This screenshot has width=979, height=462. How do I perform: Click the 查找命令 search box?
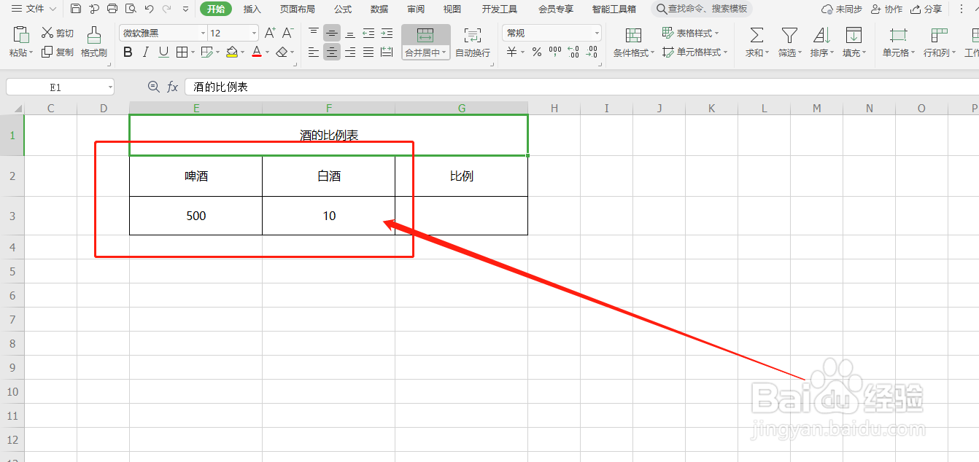pos(702,9)
